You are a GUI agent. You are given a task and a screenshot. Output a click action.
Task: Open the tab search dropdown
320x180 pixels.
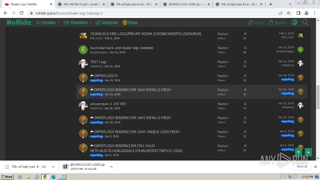pos(290,4)
